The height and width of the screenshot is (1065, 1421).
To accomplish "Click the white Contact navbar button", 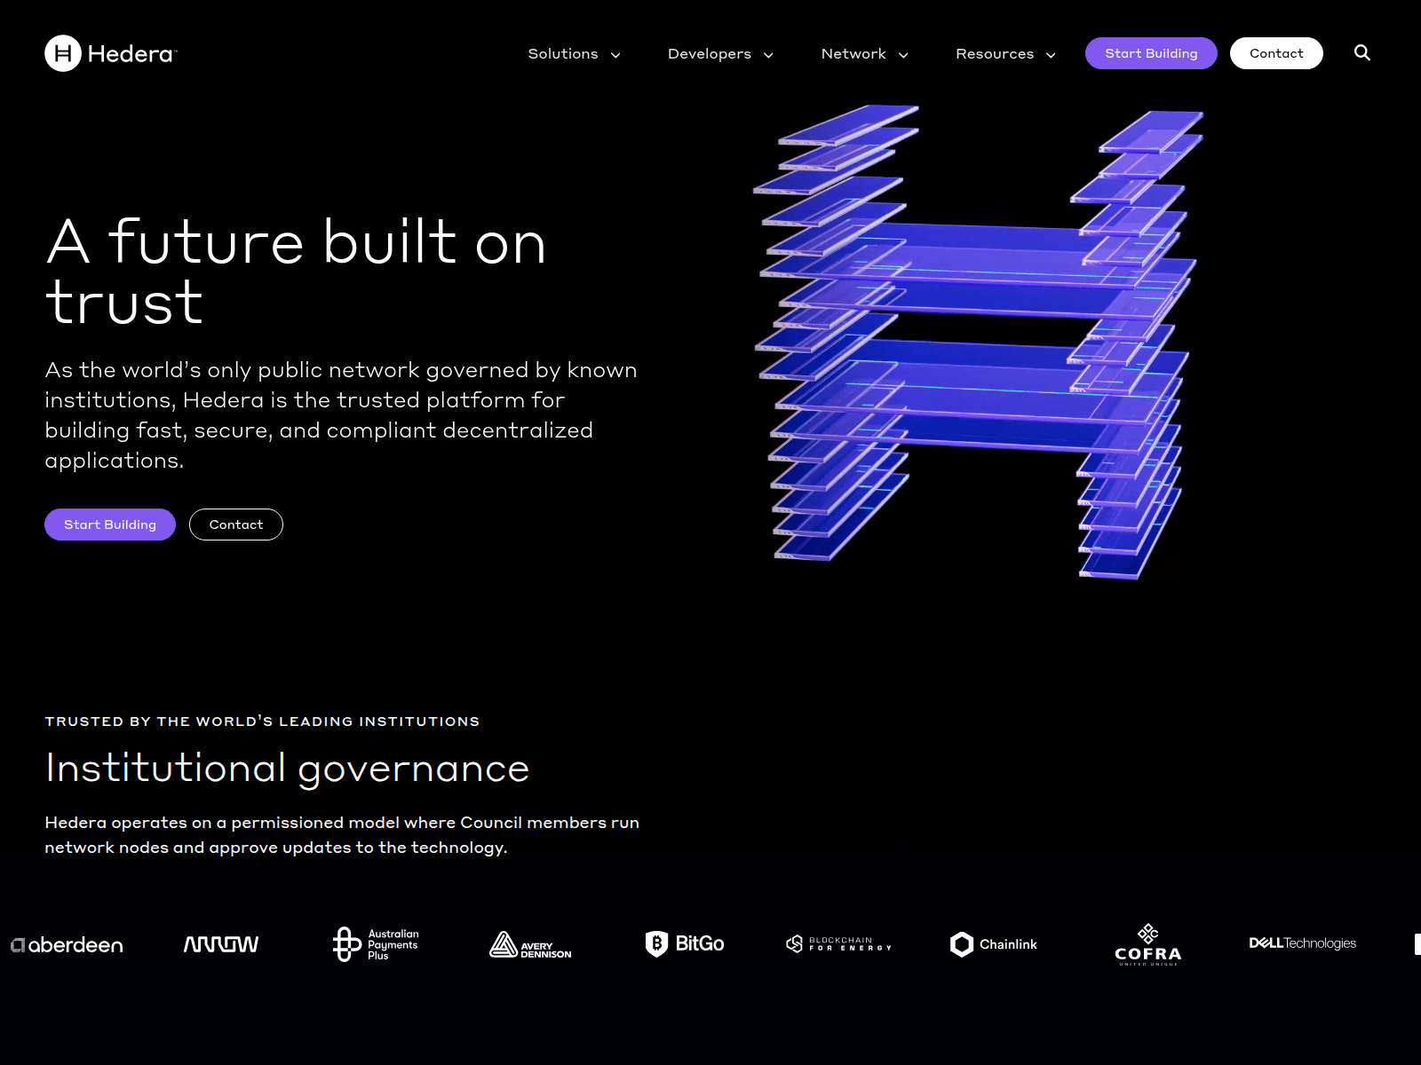I will pyautogui.click(x=1276, y=53).
